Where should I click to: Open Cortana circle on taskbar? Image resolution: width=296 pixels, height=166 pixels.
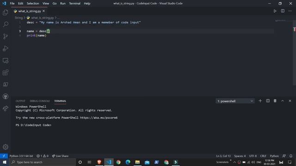[x=80, y=162]
